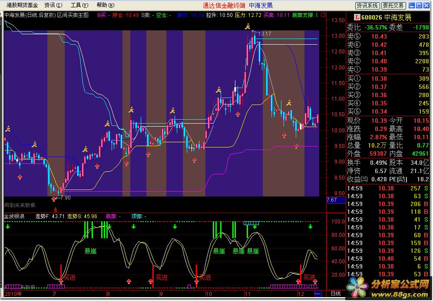Click the 净资 6.57 value
The width and height of the screenshot is (433, 301).
[380, 171]
